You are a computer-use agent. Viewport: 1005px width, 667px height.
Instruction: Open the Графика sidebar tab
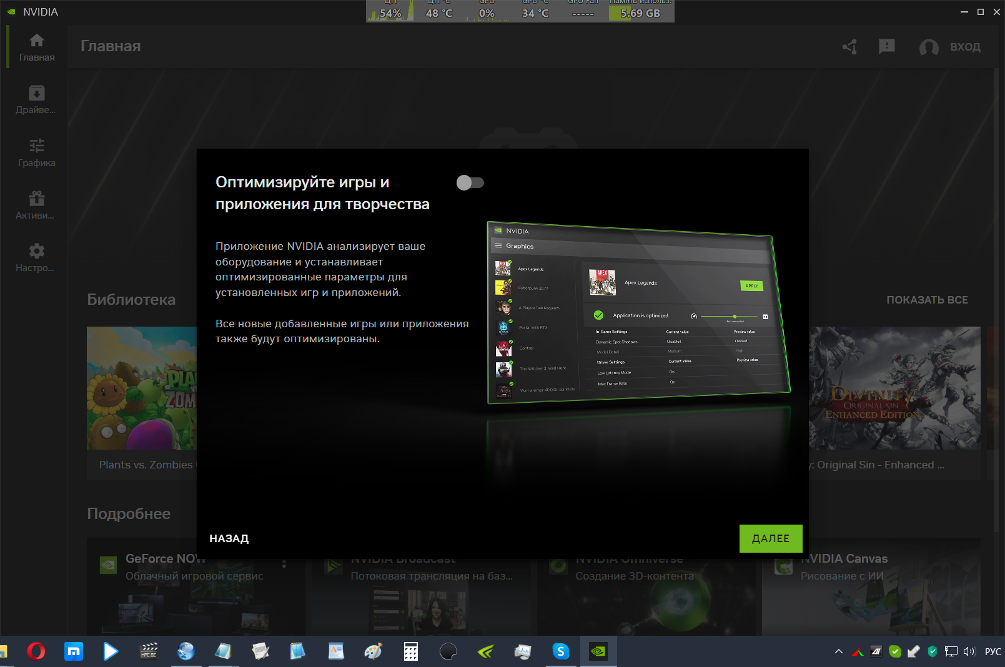point(36,153)
